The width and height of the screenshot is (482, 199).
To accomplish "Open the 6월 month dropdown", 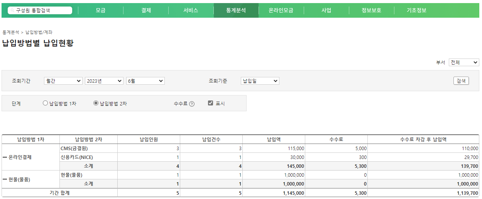I will coord(145,81).
